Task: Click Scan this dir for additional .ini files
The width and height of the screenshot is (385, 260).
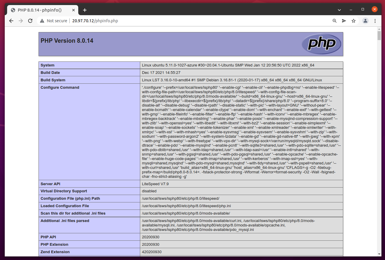Action: (x=73, y=213)
